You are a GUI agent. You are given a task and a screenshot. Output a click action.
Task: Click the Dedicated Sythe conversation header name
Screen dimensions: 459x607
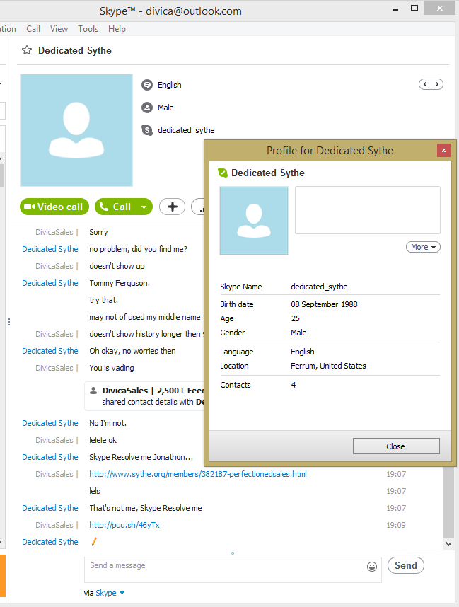(75, 51)
